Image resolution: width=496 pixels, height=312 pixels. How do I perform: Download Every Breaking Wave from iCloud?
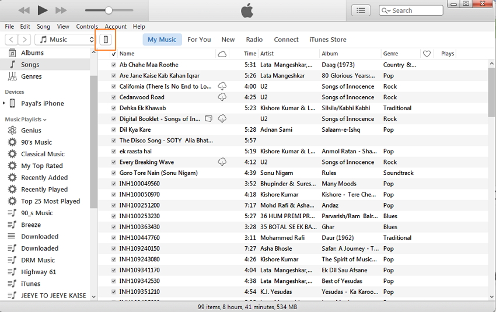coord(222,162)
